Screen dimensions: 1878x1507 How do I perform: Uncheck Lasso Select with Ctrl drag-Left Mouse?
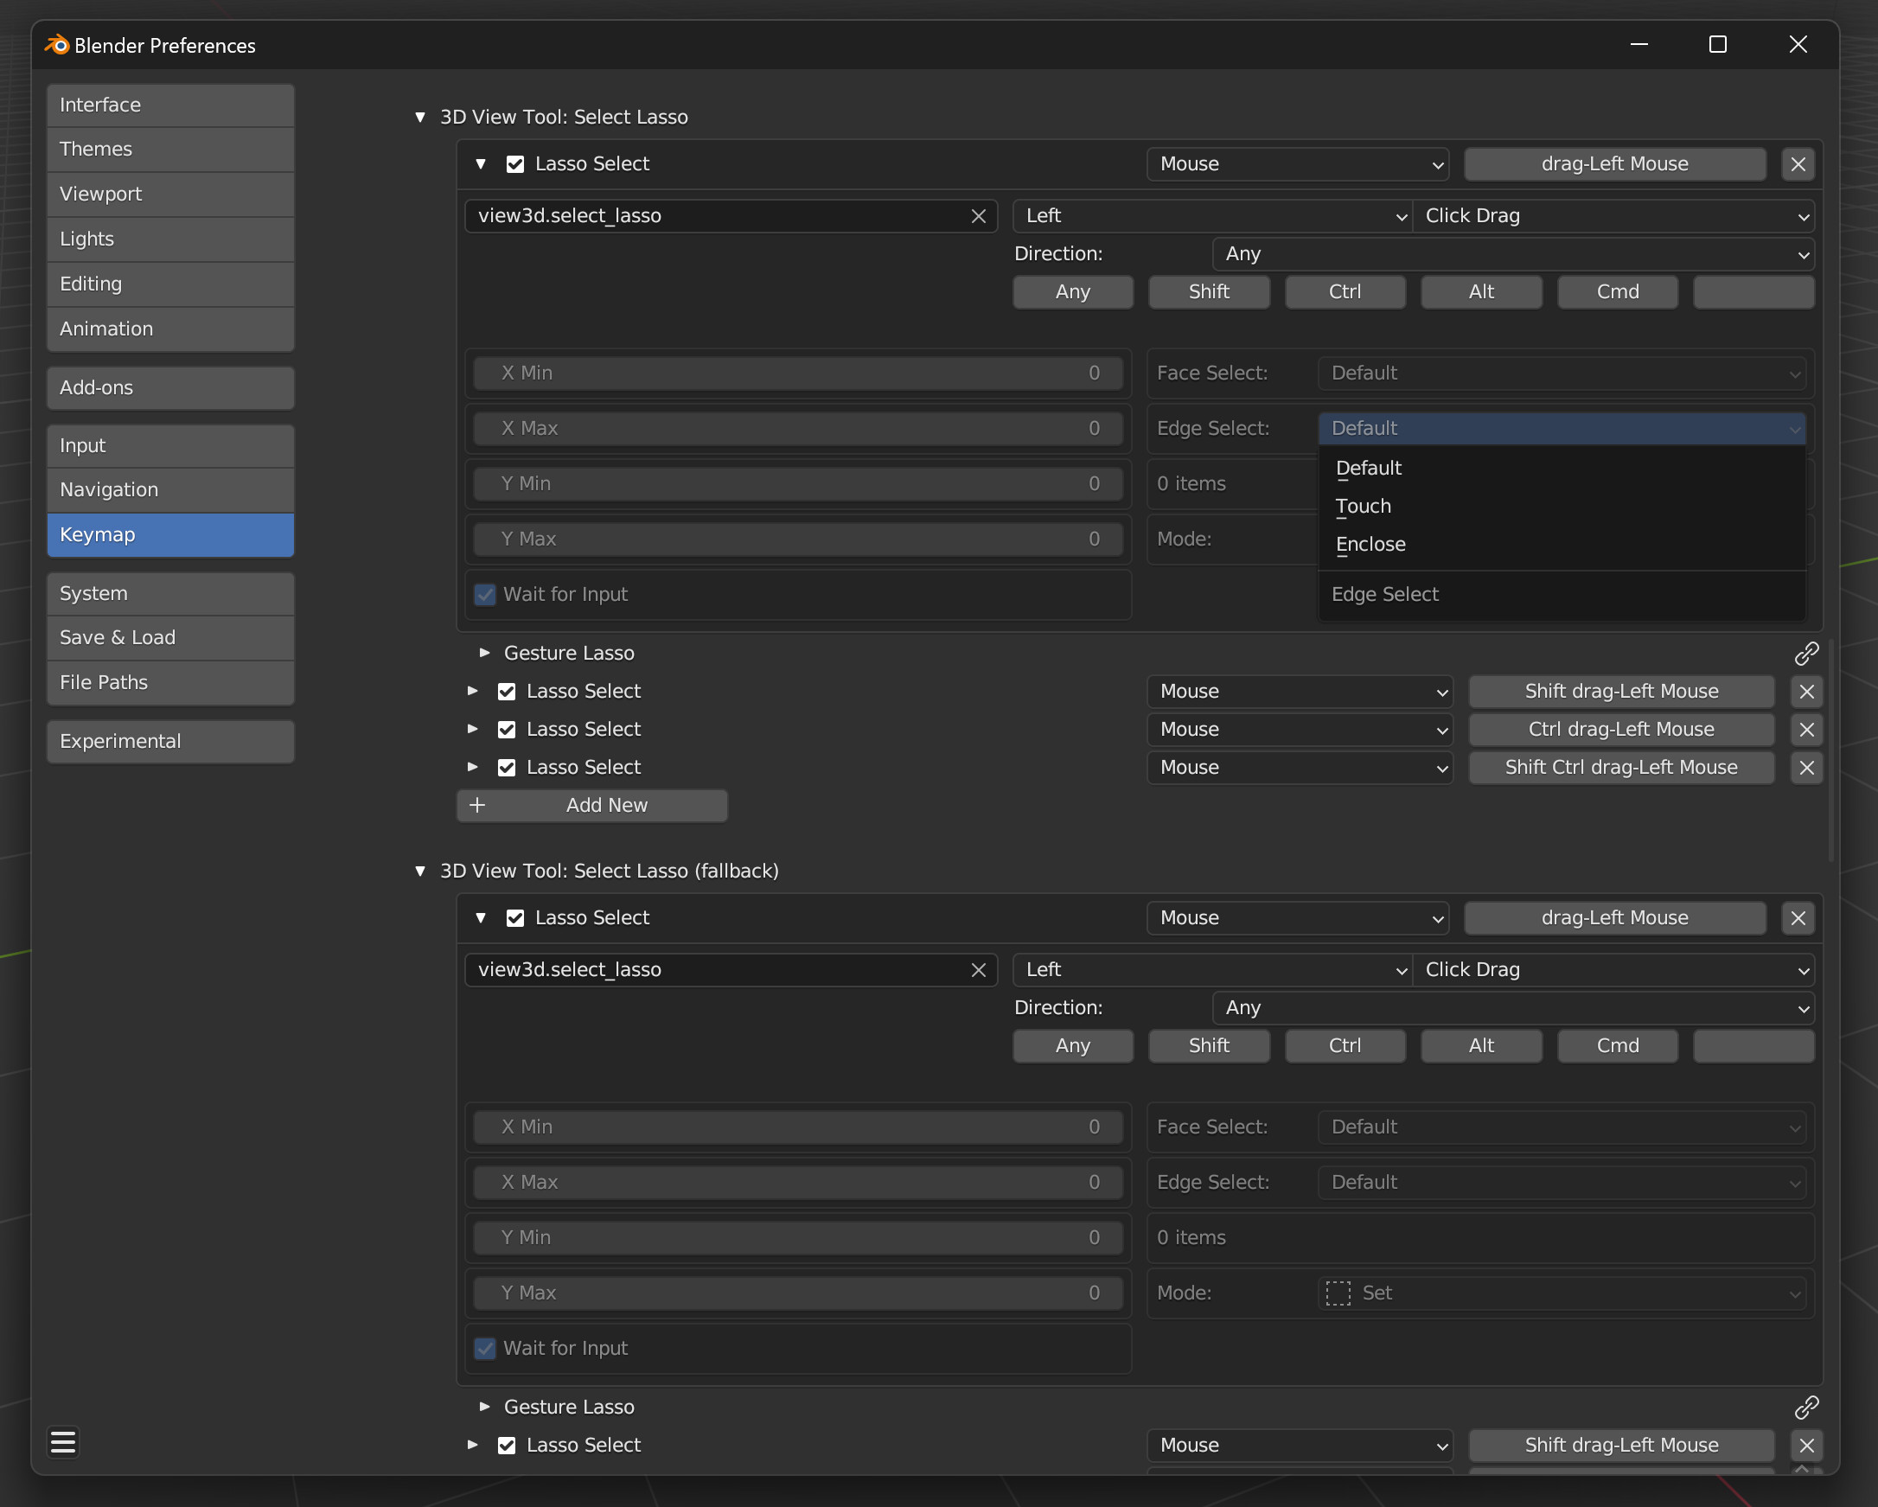click(507, 730)
